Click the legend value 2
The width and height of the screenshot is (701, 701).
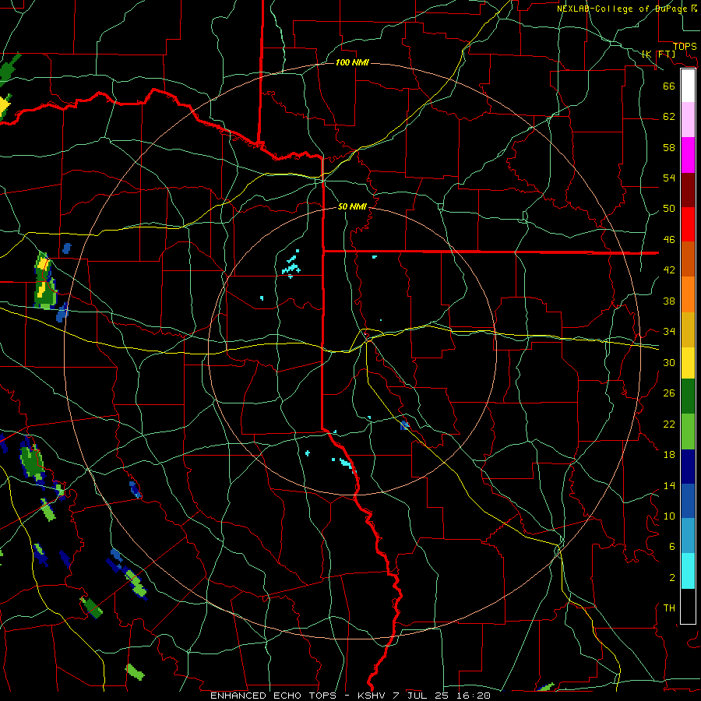pos(672,578)
